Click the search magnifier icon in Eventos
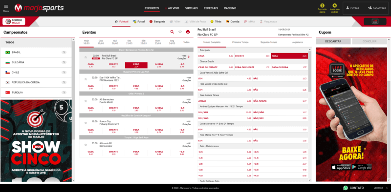Screen dimensions: 391x192 pyautogui.click(x=172, y=32)
